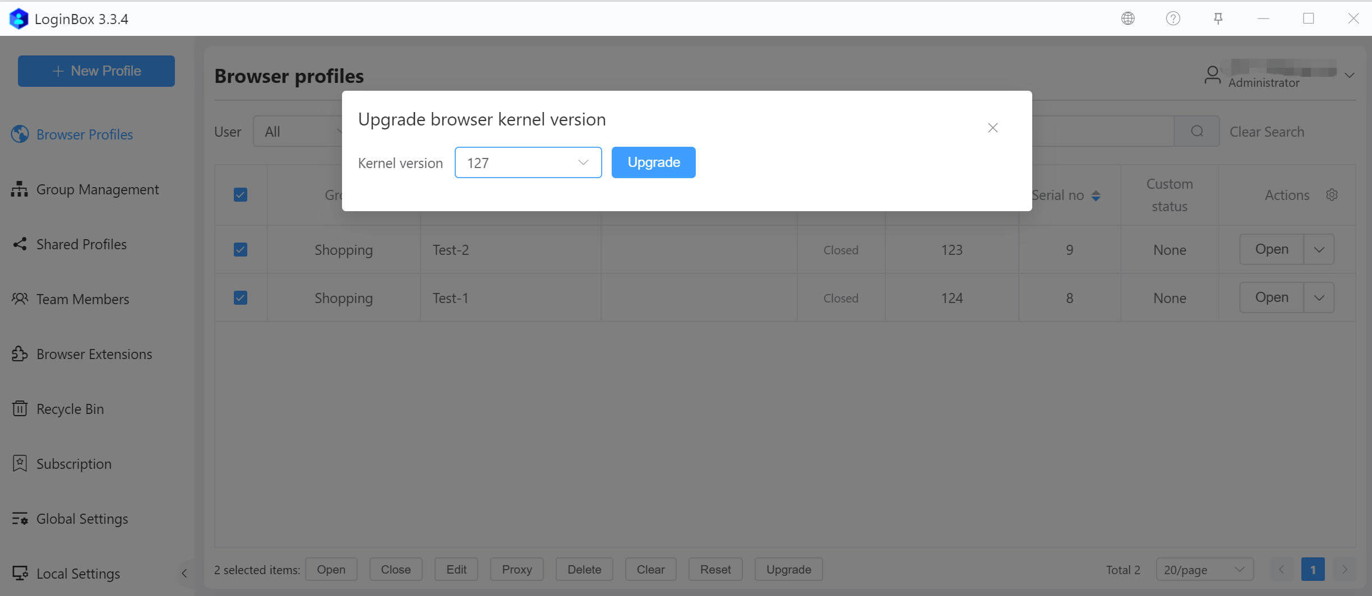The width and height of the screenshot is (1372, 596).
Task: Open Recycle Bin from sidebar
Action: tap(70, 409)
